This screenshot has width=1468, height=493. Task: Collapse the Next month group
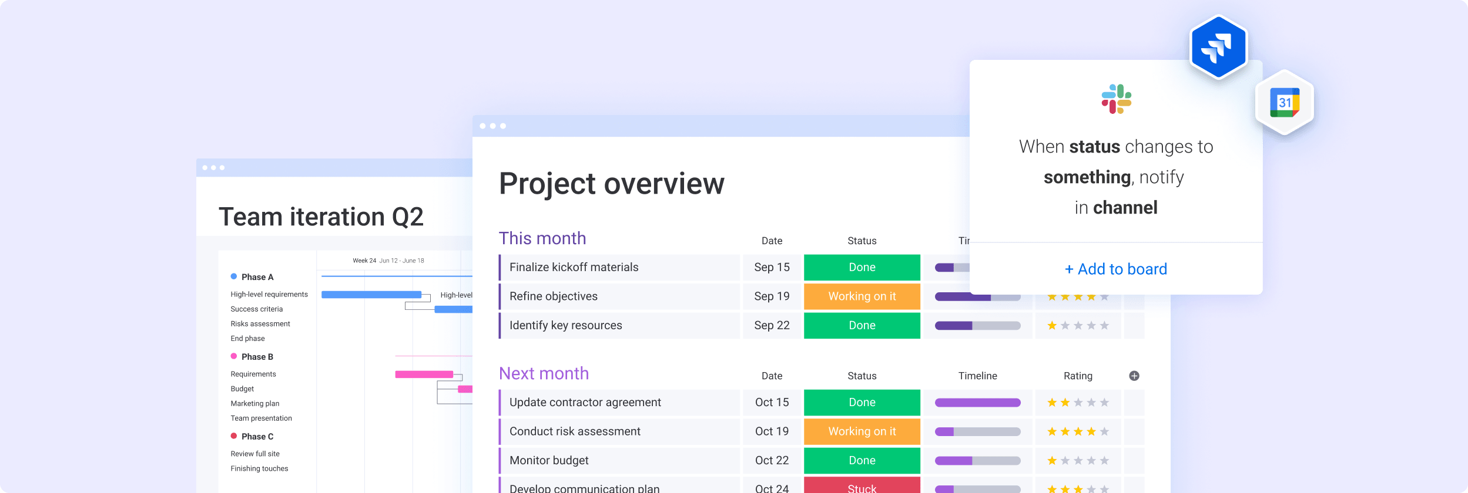544,373
